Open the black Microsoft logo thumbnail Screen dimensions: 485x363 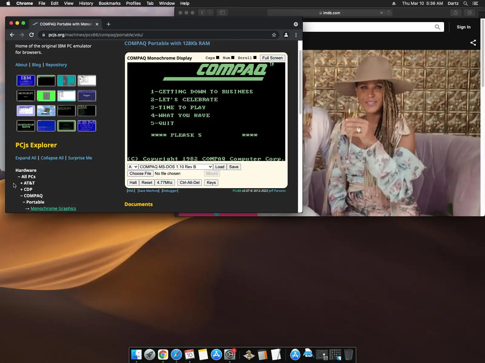click(x=26, y=96)
